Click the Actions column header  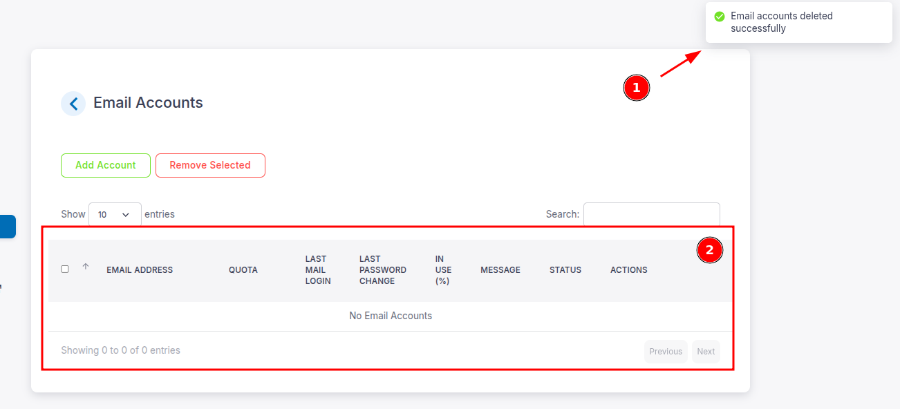629,270
